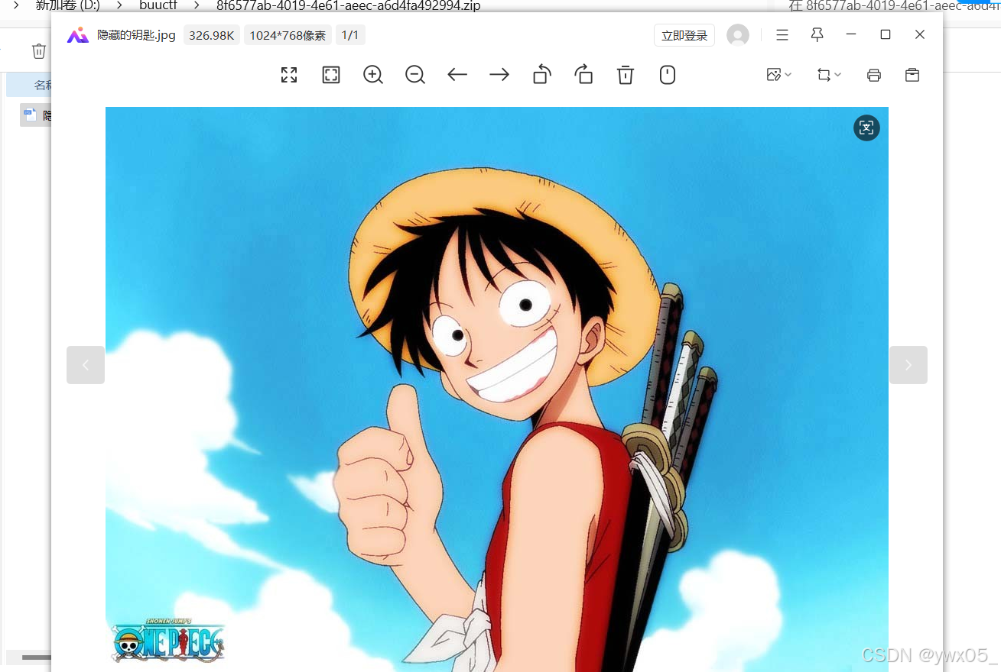Open the crop and rotate dropdown
Screen dimensions: 1001x672
tap(829, 75)
